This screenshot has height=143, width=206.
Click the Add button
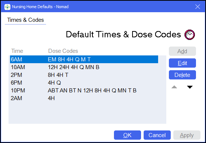tap(182, 51)
